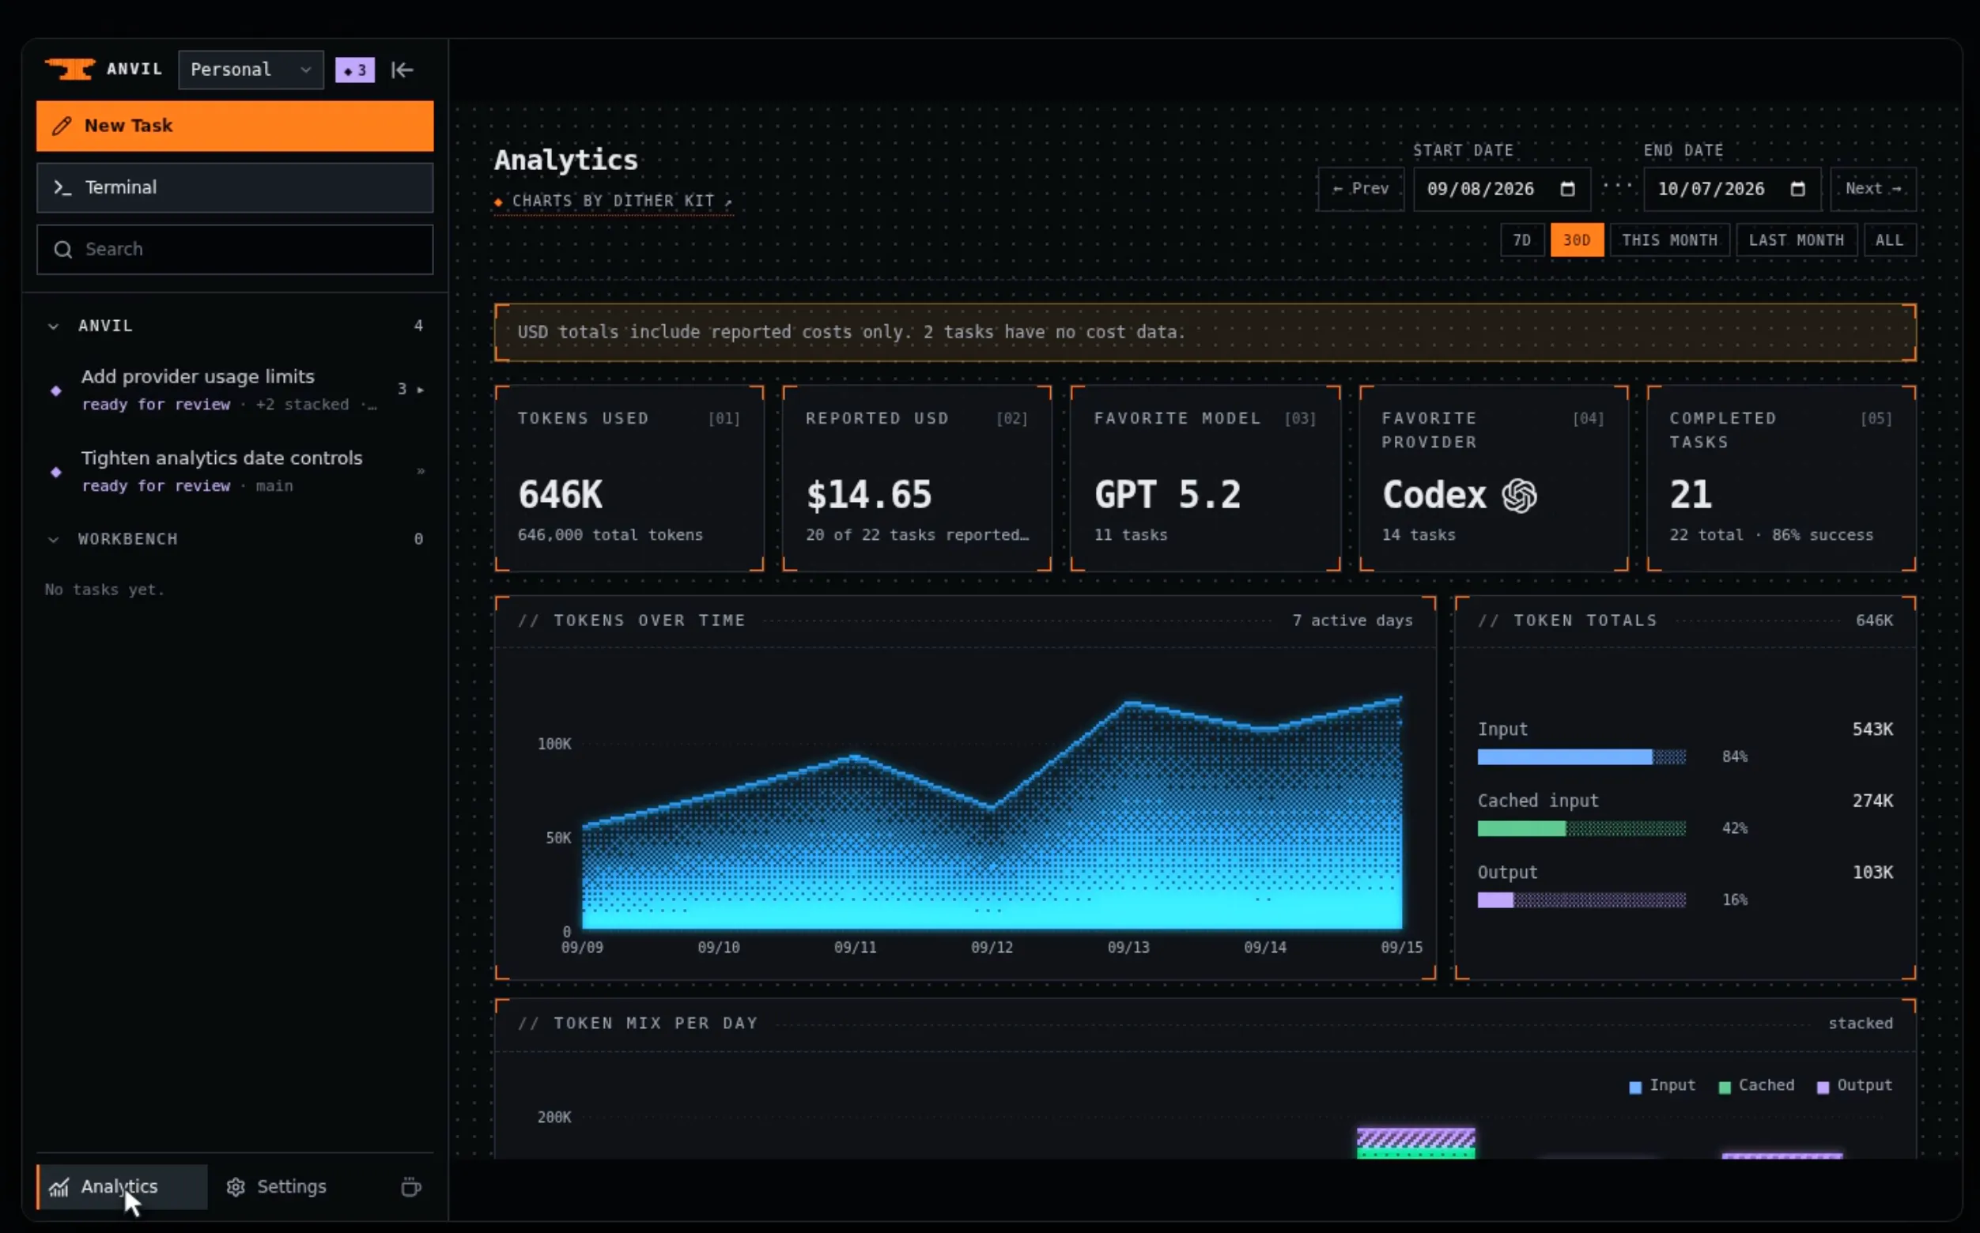Click the search magnifier icon
Screen dimensions: 1980x1233
(62, 250)
